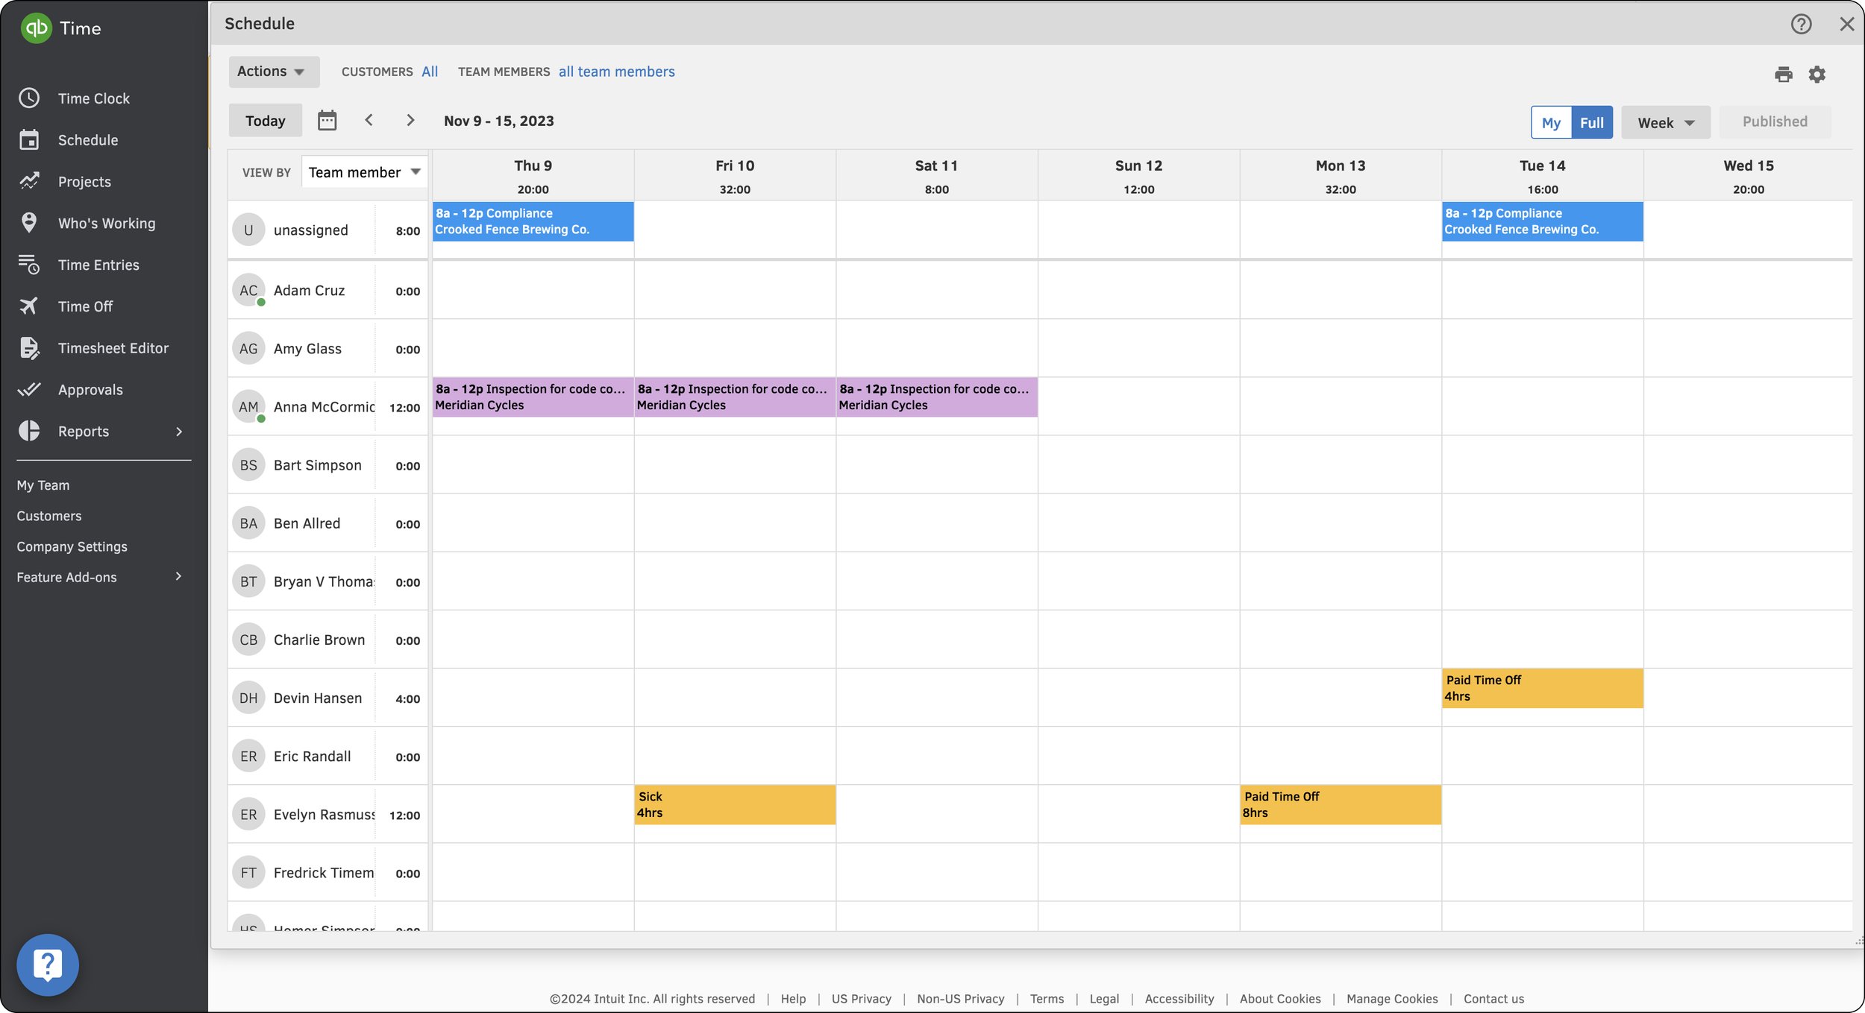
Task: Open Who's Working sidebar item
Action: (x=106, y=224)
